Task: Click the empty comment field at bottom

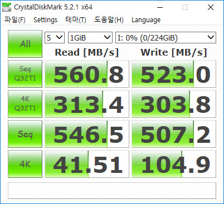Action: point(112,191)
